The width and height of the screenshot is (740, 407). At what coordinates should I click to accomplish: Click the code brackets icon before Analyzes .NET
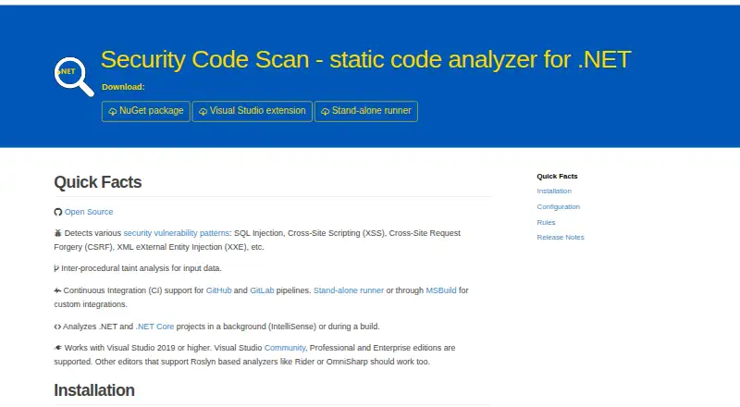click(57, 327)
